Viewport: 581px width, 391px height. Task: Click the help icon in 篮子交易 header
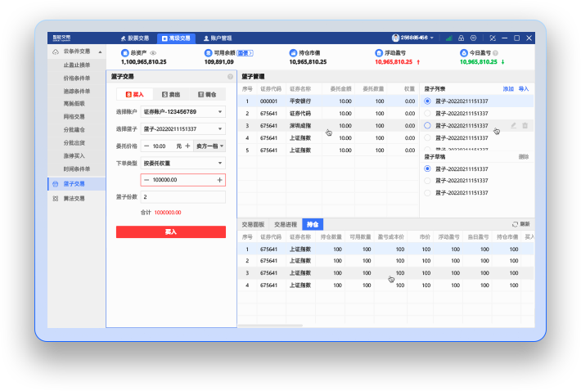[x=230, y=75]
